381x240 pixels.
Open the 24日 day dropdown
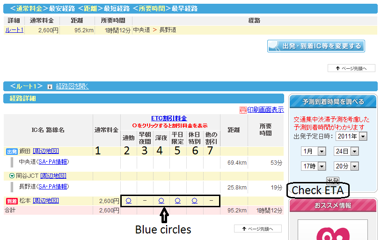pyautogui.click(x=346, y=151)
